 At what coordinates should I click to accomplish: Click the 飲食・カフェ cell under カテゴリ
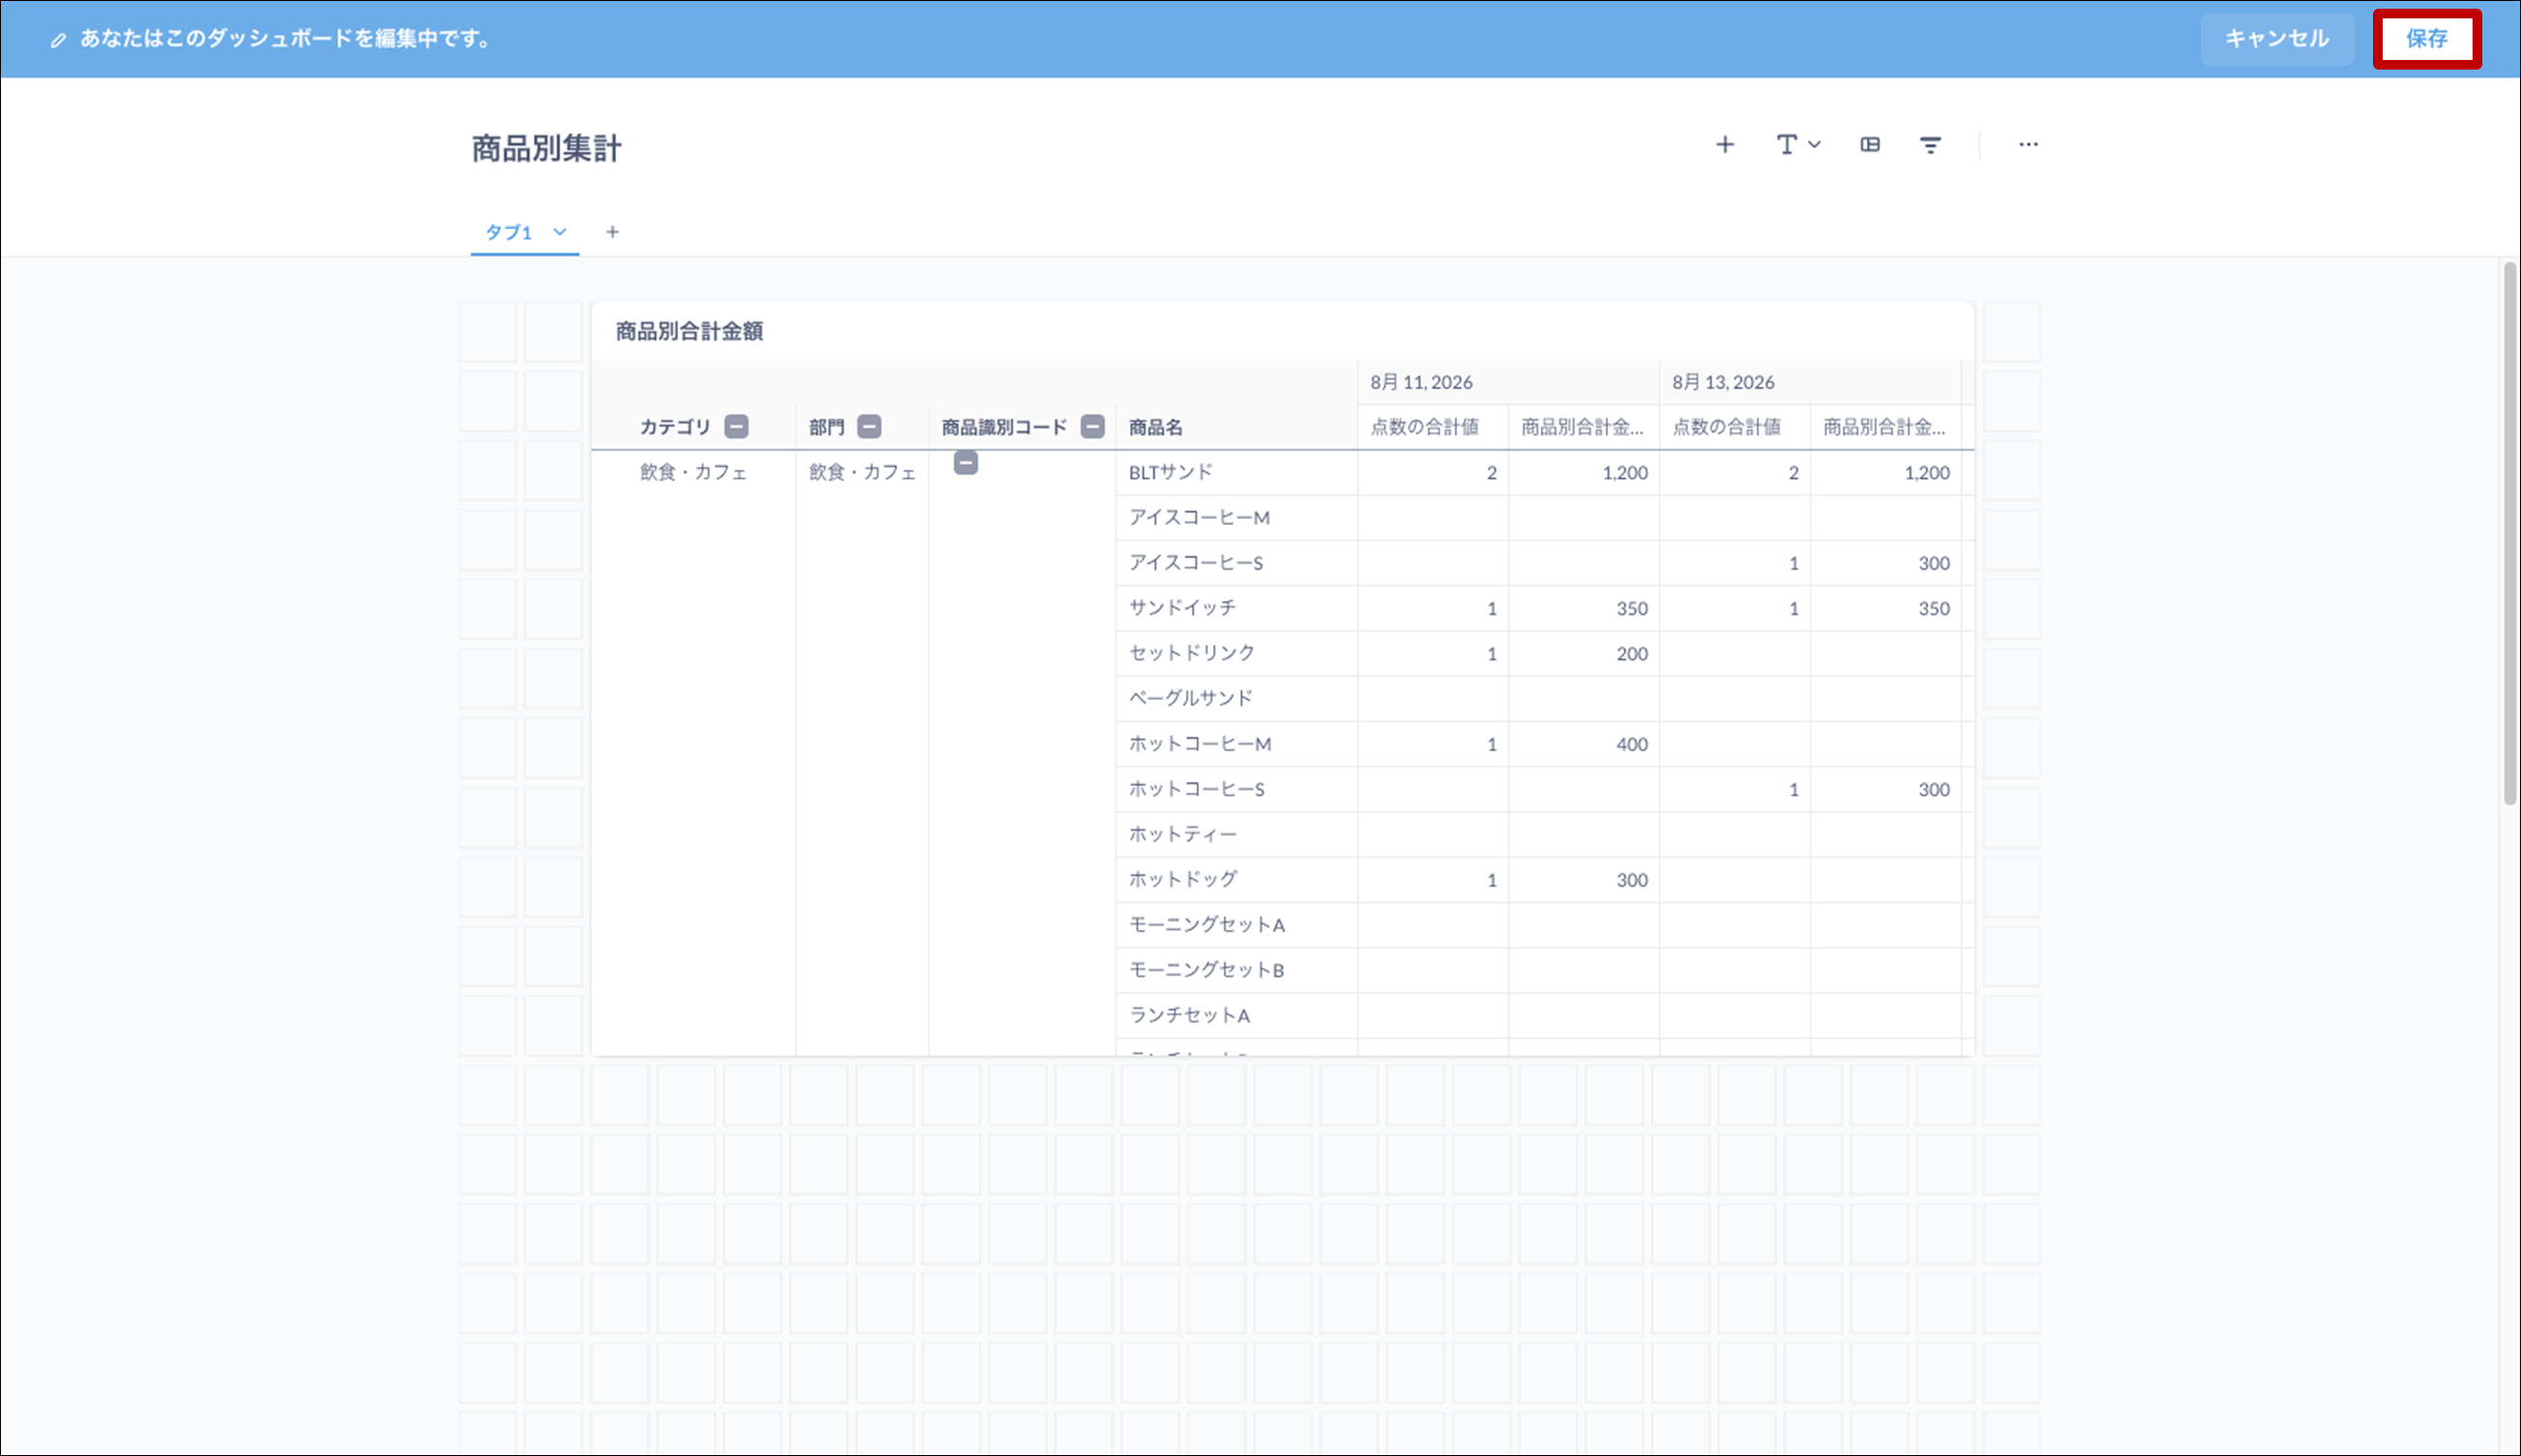click(694, 472)
